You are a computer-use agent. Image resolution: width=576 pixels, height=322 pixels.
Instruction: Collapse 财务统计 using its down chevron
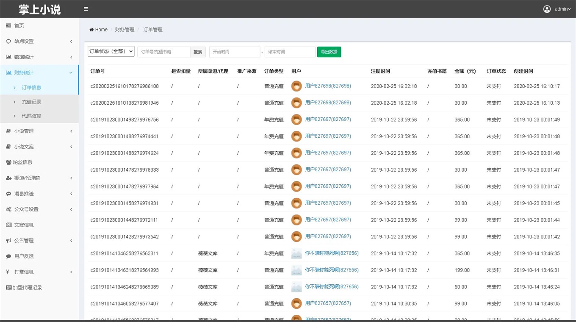(71, 72)
